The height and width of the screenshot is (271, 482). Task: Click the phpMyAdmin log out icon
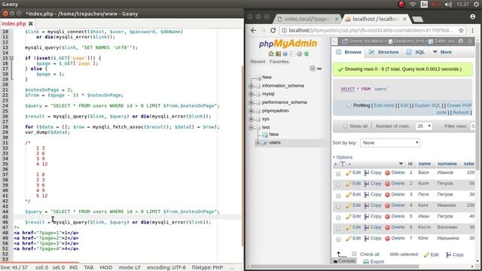point(278,53)
